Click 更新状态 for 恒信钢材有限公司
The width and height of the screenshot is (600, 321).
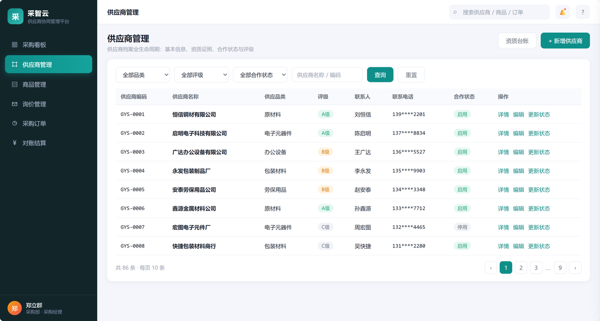point(539,115)
